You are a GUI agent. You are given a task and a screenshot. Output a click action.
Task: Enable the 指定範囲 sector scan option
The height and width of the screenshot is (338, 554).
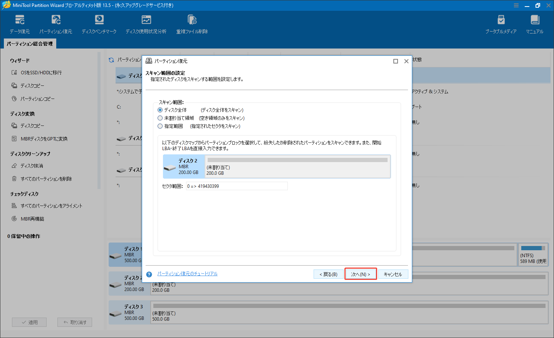pos(160,126)
